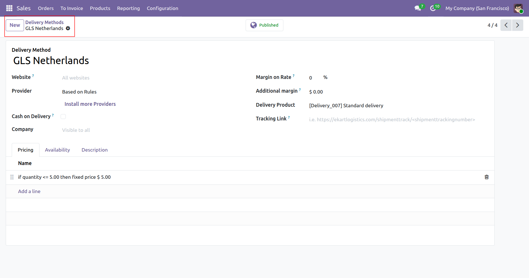Open the Delivery Product dropdown field

tap(372, 106)
